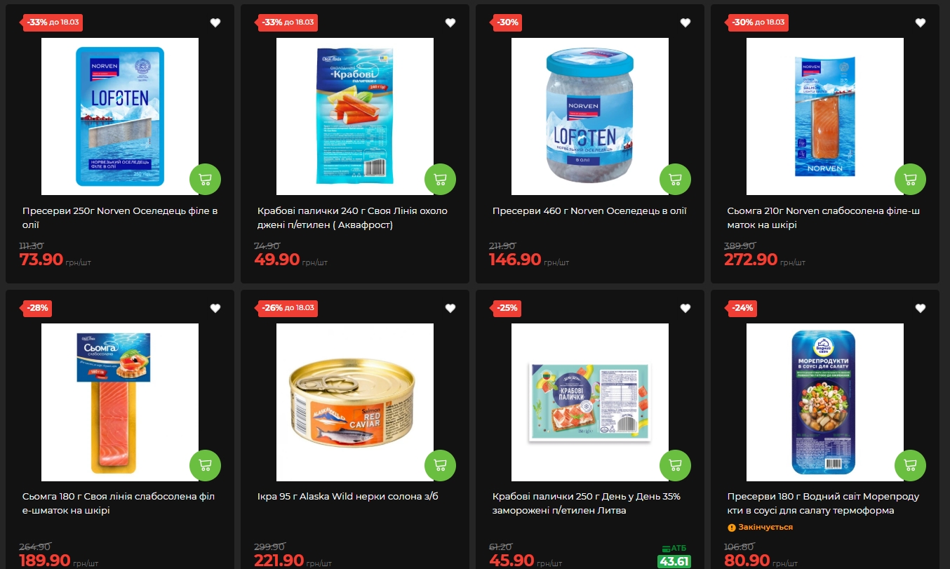Click the -33% до 18.03 discount badge on Norven herring
This screenshot has width=950, height=569.
(x=53, y=22)
